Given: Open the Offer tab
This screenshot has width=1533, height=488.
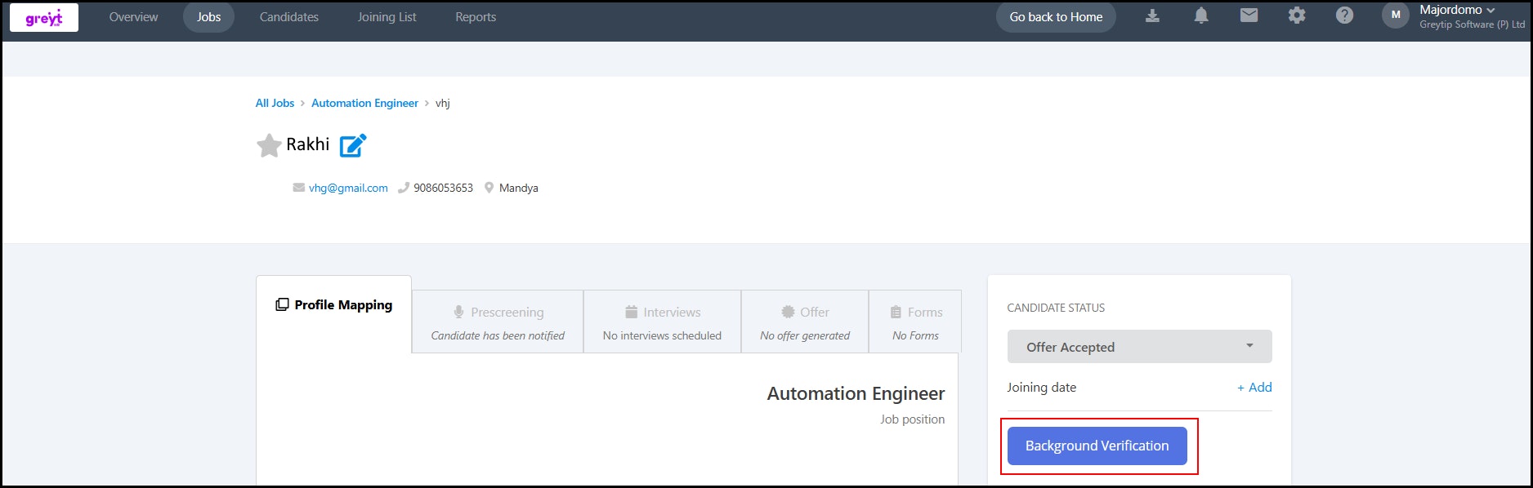Looking at the screenshot, I should coord(805,322).
